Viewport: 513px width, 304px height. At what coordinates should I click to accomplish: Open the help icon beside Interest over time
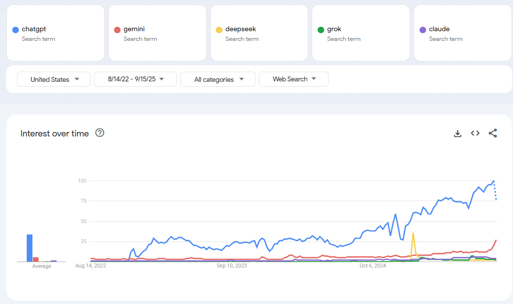pos(100,133)
